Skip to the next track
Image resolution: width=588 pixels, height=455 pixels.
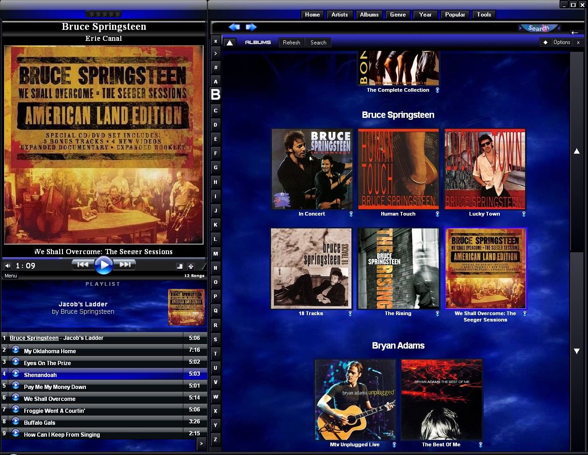[125, 264]
